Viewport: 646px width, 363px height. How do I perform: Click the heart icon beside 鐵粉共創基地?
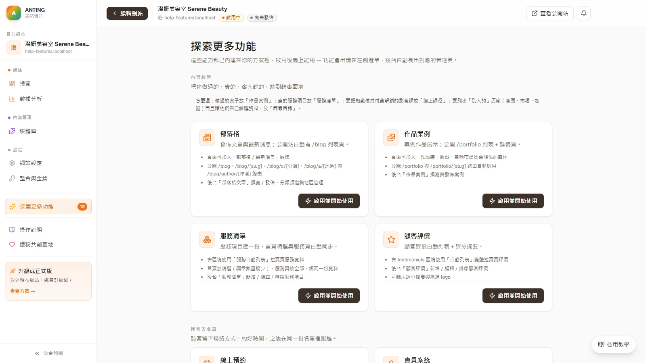[x=12, y=244]
